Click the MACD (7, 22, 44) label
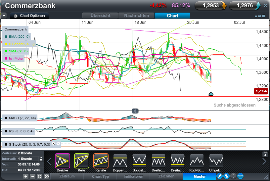The height and width of the screenshot is (181, 270). coord(20,118)
